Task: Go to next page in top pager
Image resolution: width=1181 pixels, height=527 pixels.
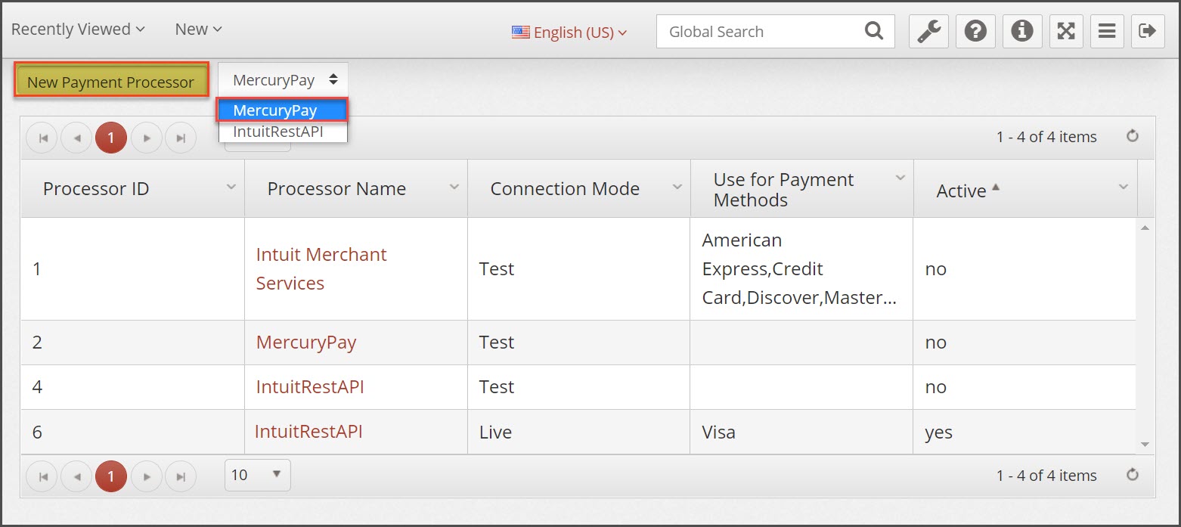Action: [x=147, y=138]
